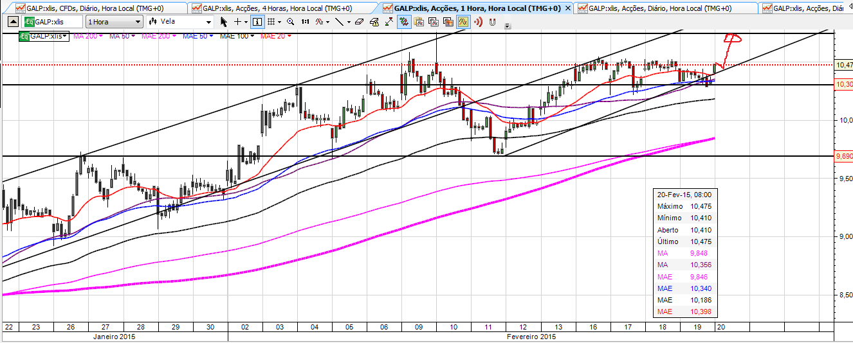Open the MAE 100 indicator menu
Screen dimensions: 853x343
(x=236, y=36)
